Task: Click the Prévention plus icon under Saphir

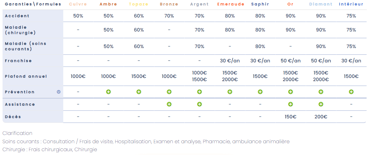Action: tap(260, 92)
